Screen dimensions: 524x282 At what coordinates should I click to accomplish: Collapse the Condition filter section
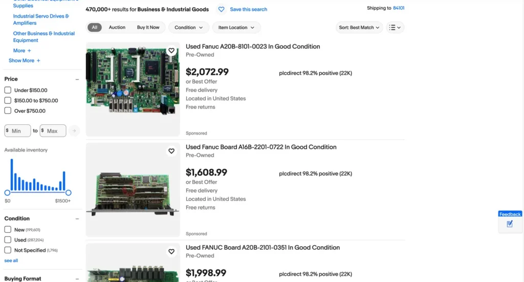pyautogui.click(x=77, y=219)
